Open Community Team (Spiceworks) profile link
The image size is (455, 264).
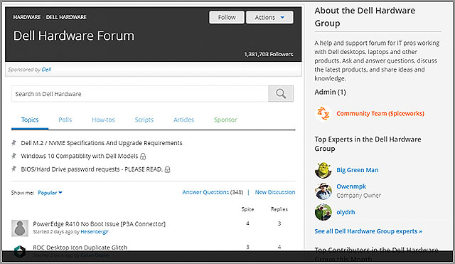(x=380, y=114)
